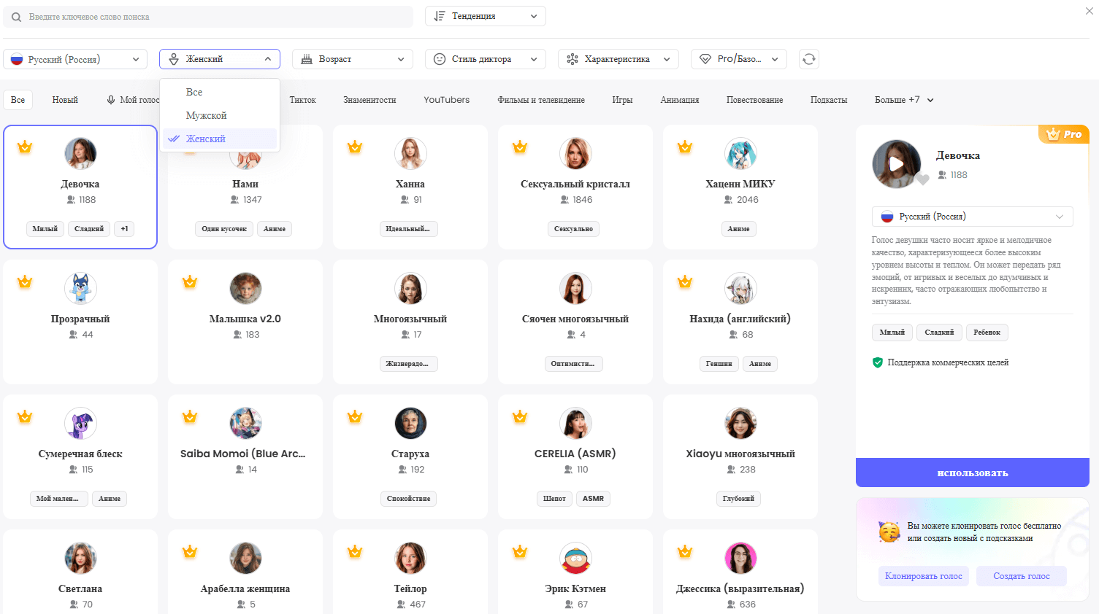Screen dimensions: 1099x614
Task: Open the Подкасты tab
Action: coord(829,100)
